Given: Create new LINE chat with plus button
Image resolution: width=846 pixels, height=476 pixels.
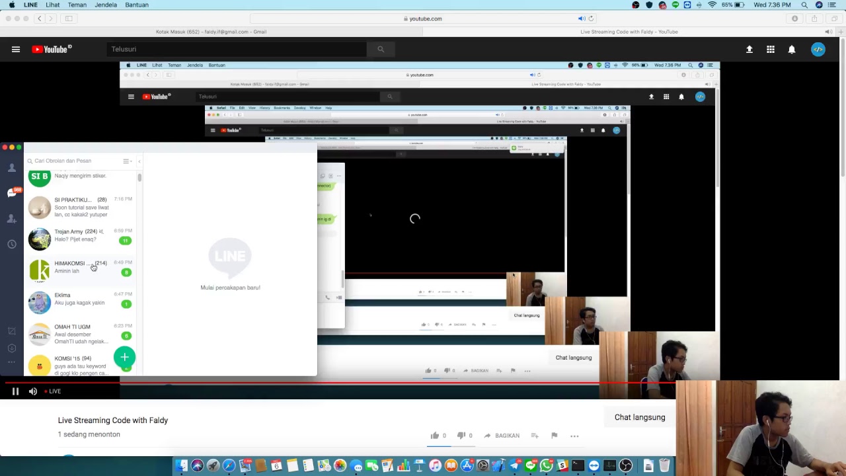Looking at the screenshot, I should (124, 358).
